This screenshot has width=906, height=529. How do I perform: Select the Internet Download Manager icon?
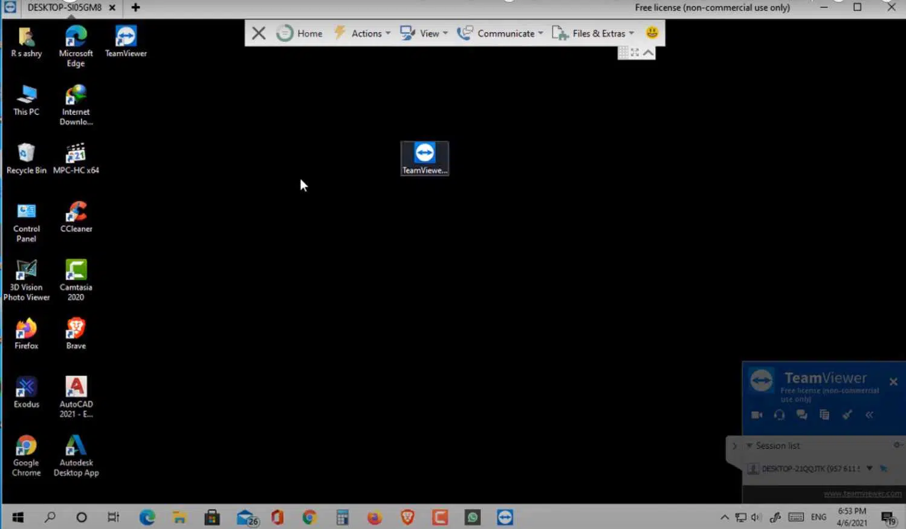tap(76, 105)
